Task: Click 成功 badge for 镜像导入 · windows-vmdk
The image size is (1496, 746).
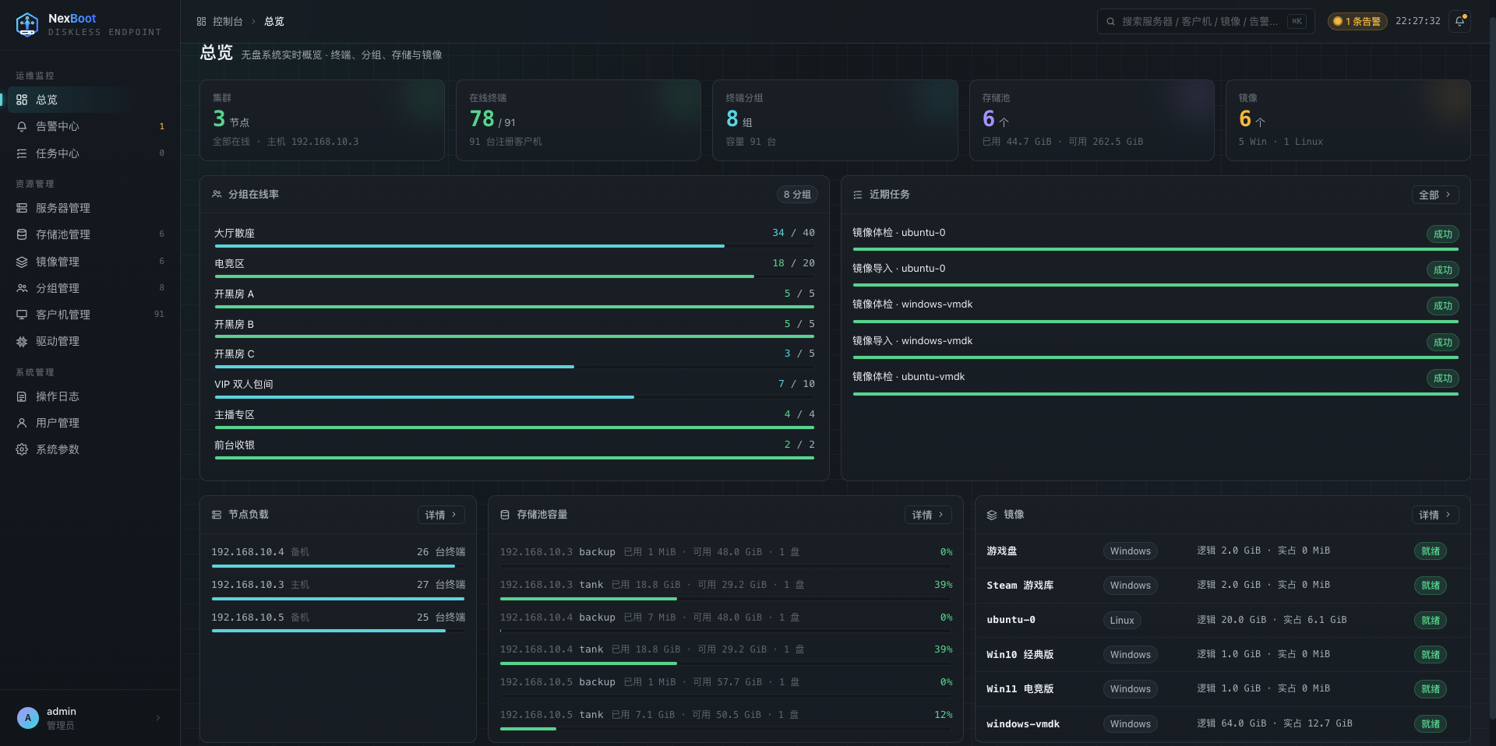Action: (1442, 343)
